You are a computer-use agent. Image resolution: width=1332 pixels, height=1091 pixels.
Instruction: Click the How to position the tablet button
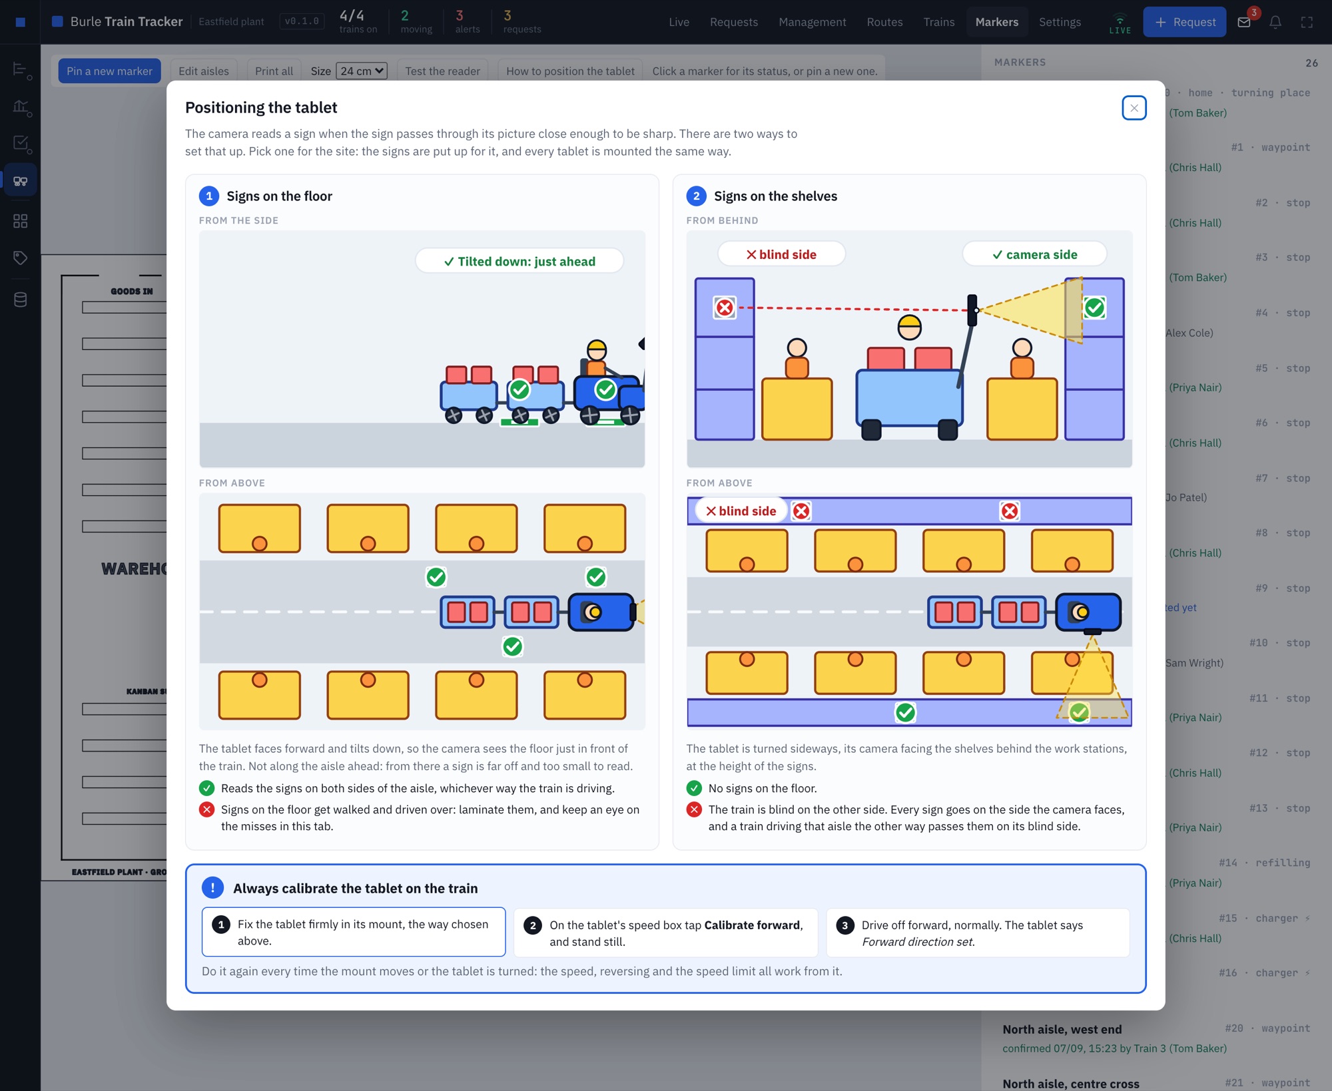(570, 71)
